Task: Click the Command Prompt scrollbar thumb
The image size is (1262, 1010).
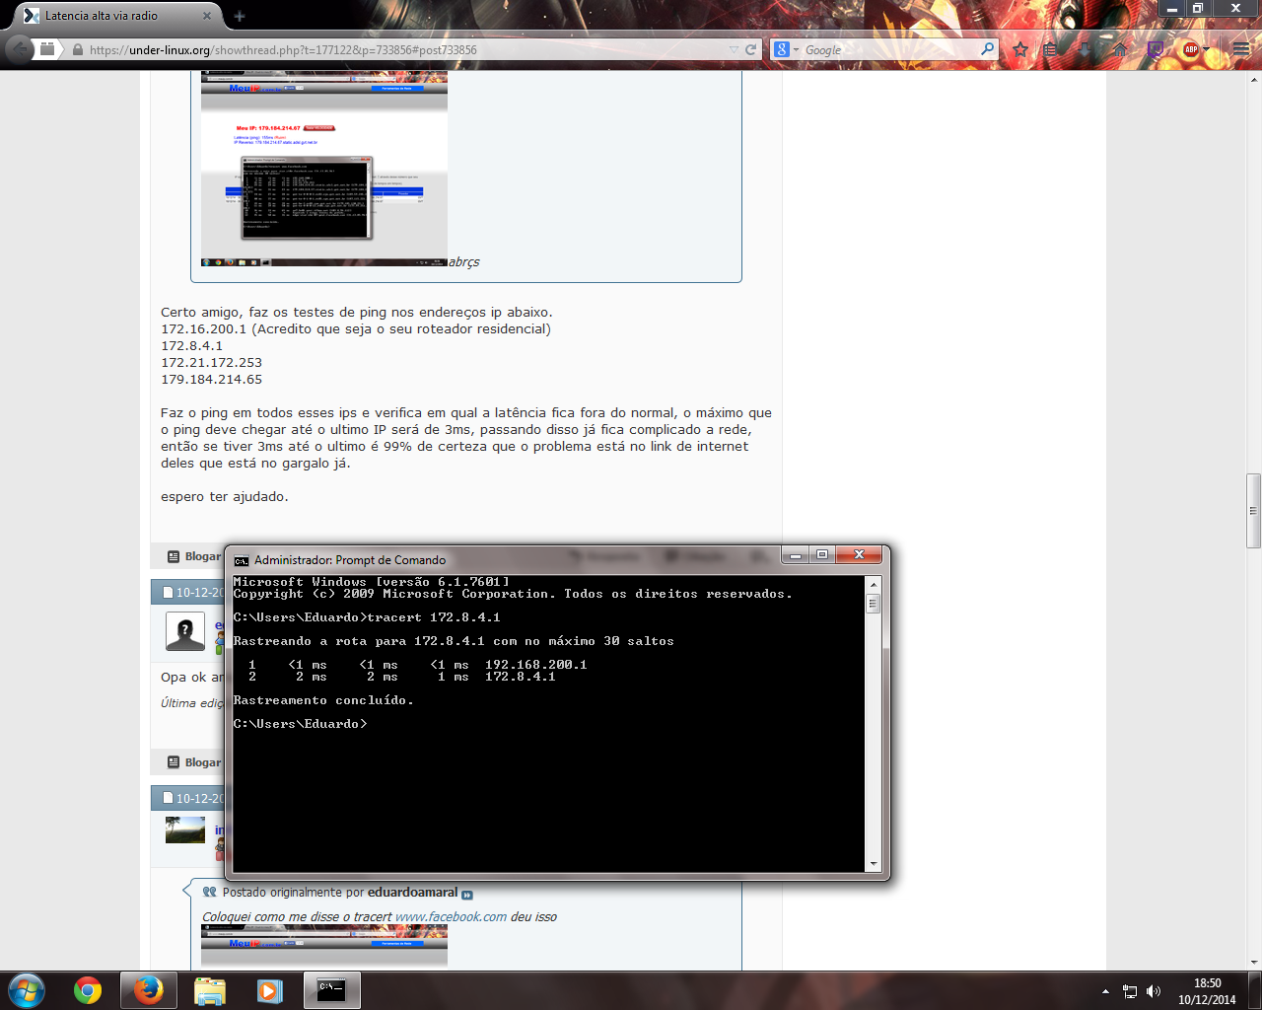Action: (x=873, y=604)
